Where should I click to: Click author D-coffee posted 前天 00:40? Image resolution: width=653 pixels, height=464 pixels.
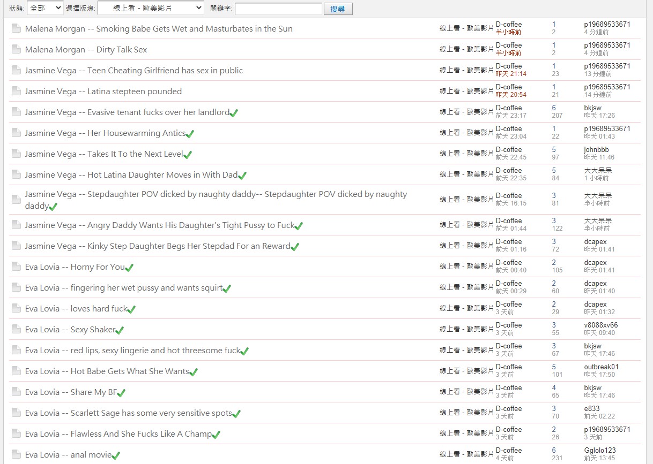508,263
